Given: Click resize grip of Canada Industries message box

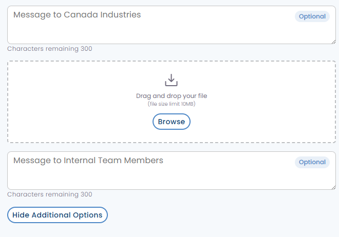Looking at the screenshot, I should (333, 41).
